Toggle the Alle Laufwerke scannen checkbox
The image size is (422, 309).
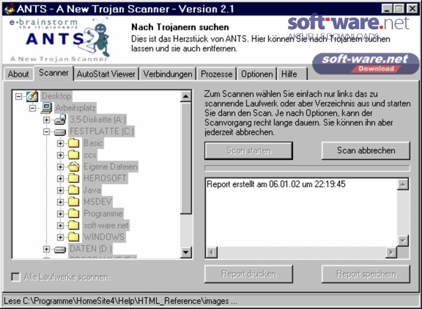15,277
